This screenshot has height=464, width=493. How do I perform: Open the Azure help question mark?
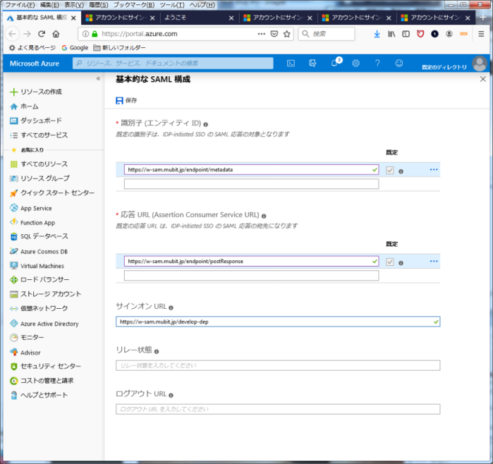coord(377,63)
